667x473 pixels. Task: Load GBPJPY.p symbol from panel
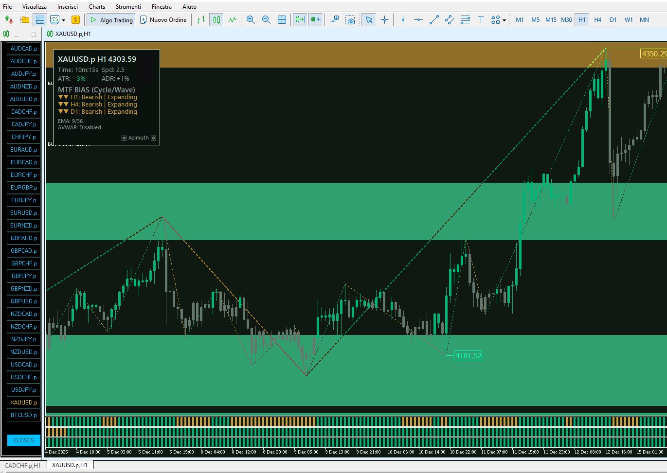click(x=24, y=276)
